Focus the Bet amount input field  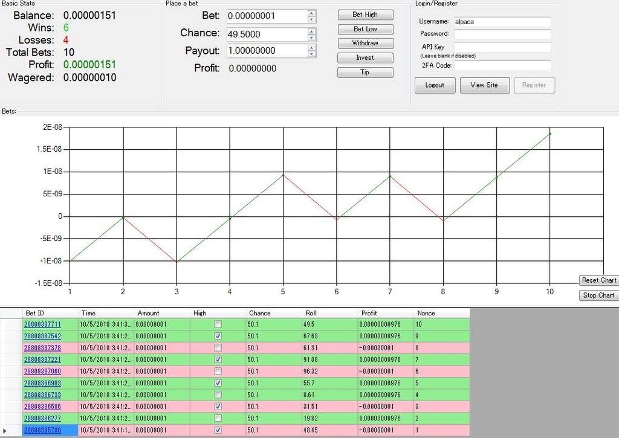tap(267, 16)
